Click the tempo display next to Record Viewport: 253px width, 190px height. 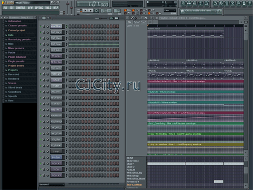[106, 11]
